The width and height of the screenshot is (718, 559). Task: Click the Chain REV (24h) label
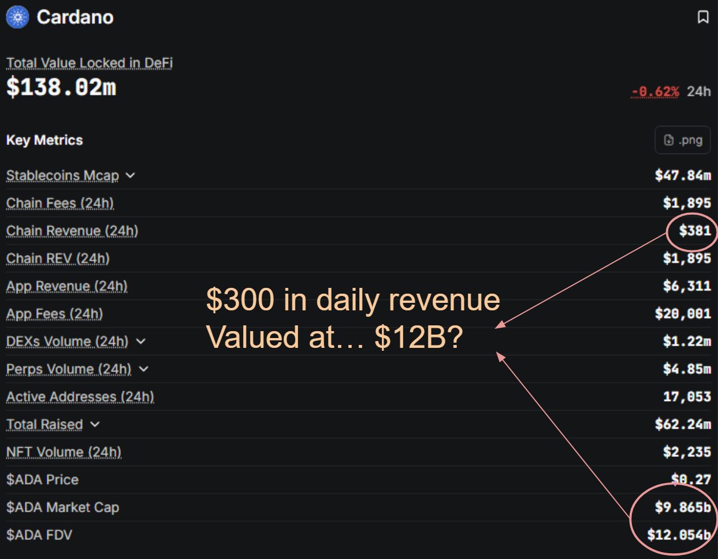click(x=58, y=258)
